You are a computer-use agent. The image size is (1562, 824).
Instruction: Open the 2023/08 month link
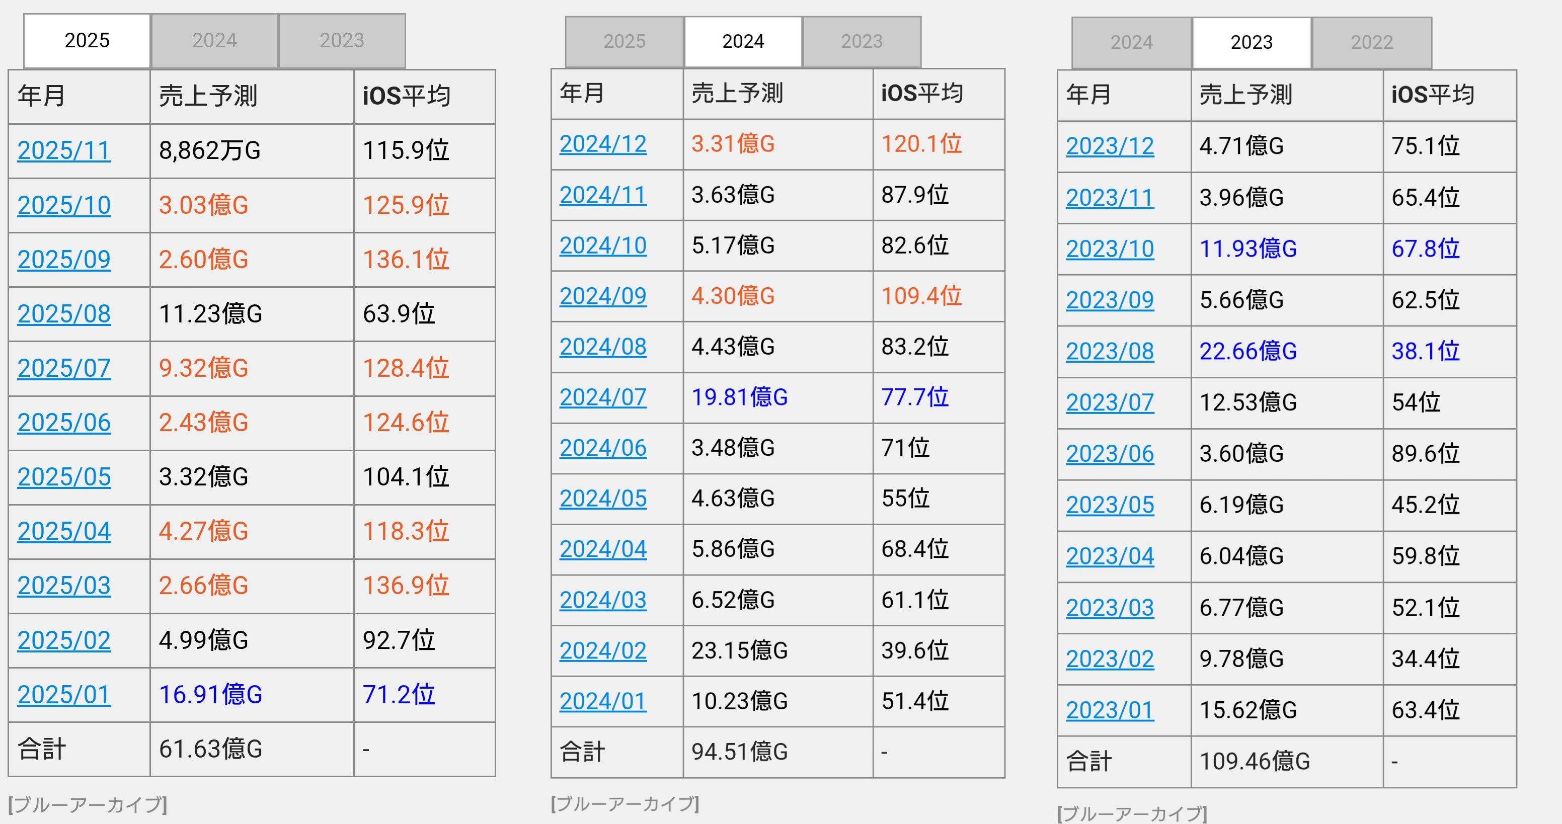1110,351
